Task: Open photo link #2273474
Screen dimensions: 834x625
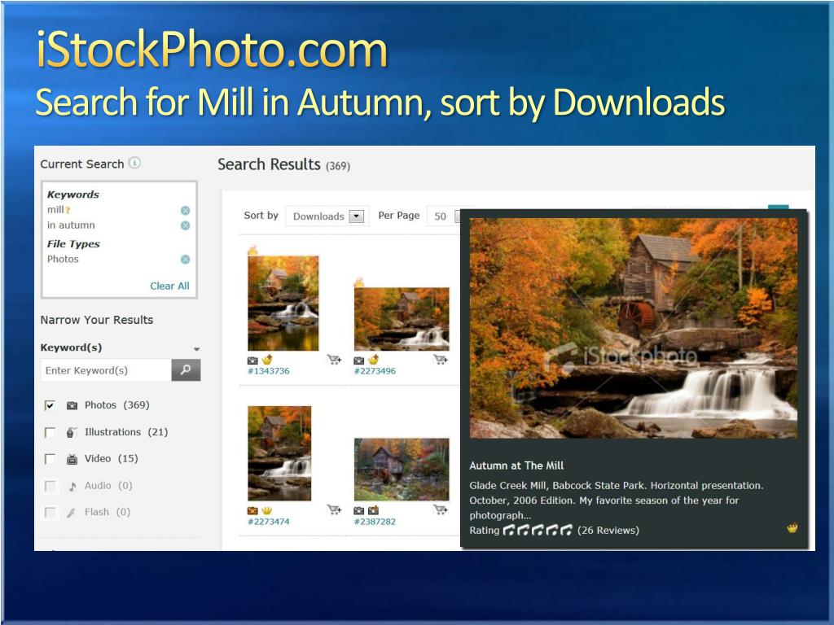Action: [269, 522]
